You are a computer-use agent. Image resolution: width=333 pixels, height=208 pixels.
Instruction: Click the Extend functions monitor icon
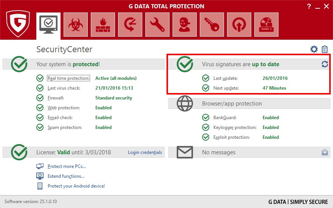tap(40, 176)
